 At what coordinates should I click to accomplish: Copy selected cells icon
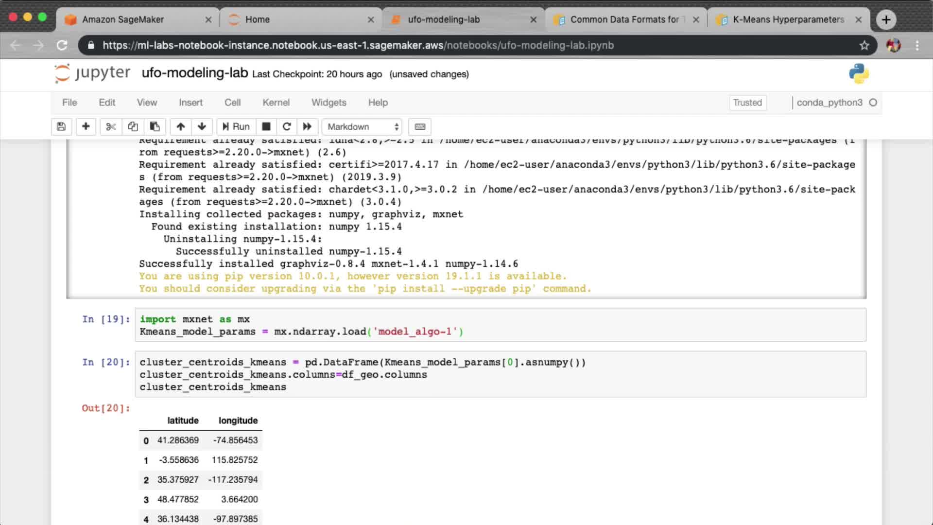point(133,127)
